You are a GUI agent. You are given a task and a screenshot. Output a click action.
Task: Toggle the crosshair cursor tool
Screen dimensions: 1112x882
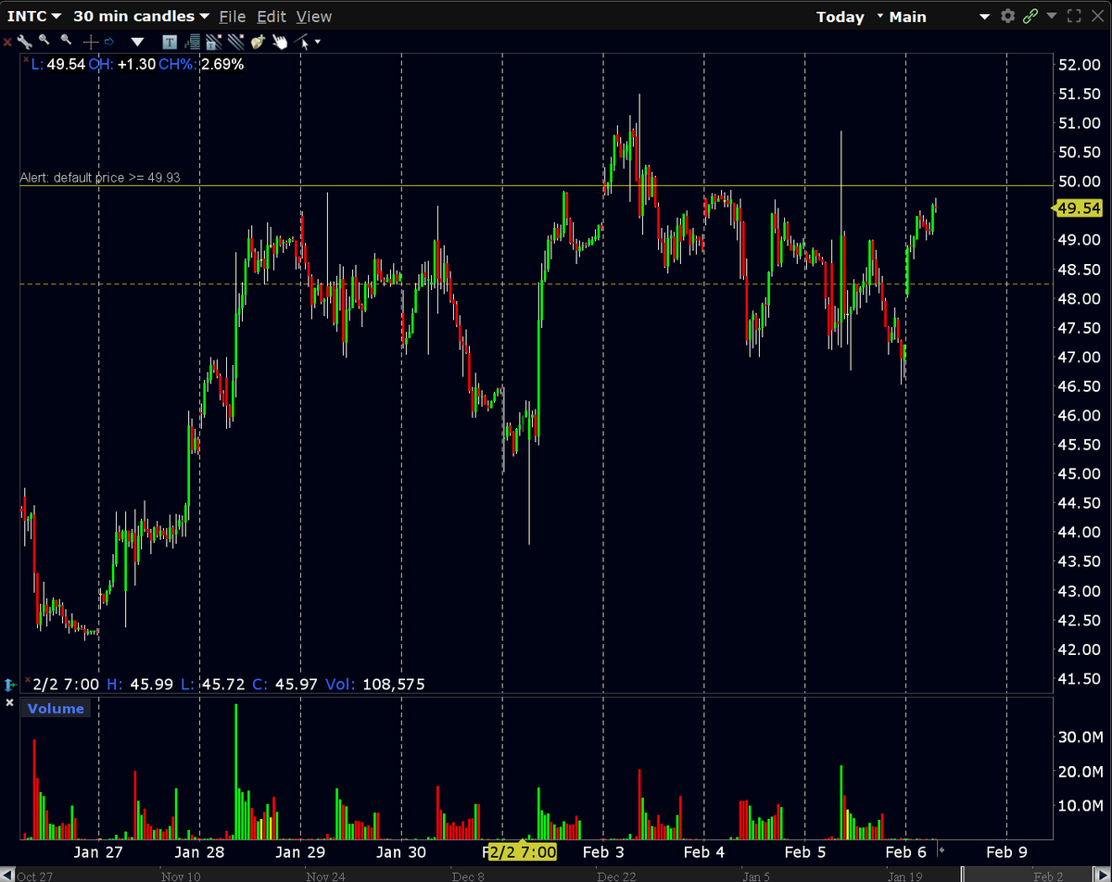(x=91, y=42)
